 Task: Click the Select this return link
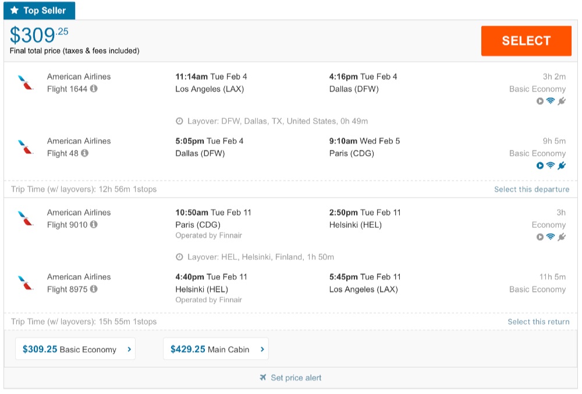(x=538, y=322)
